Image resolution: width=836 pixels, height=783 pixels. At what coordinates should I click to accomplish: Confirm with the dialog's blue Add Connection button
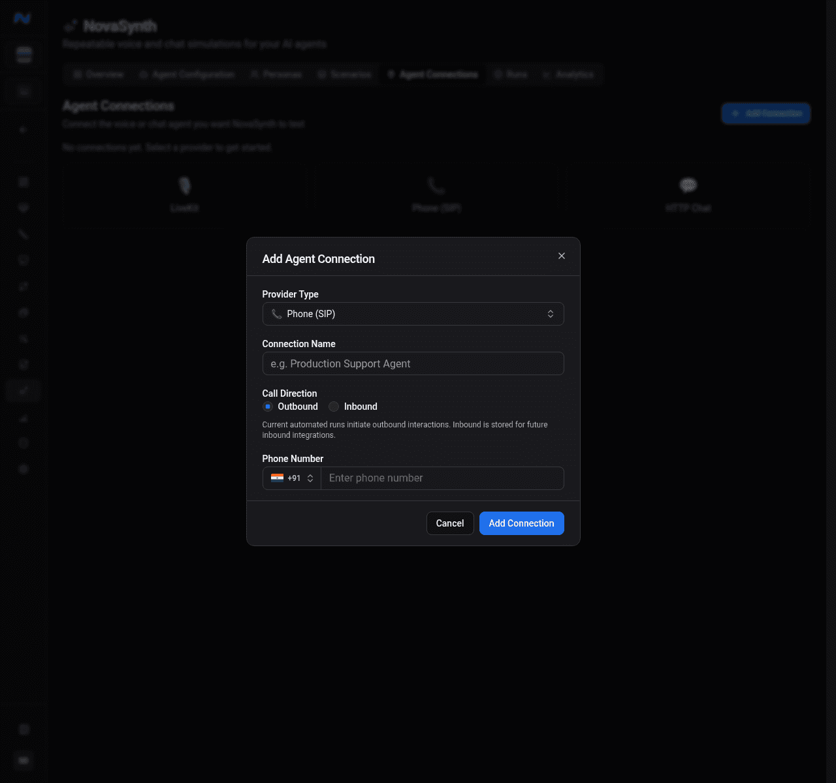coord(521,523)
